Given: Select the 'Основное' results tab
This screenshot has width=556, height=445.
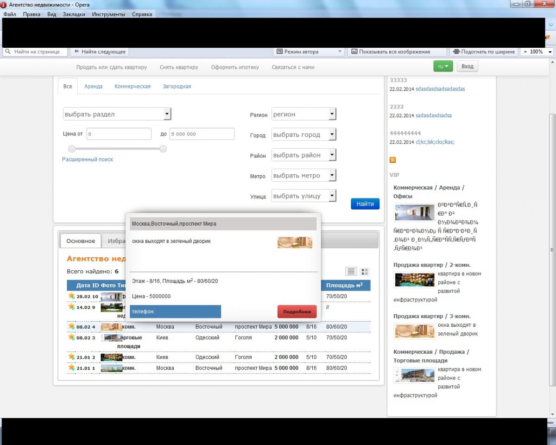Looking at the screenshot, I should click(81, 241).
